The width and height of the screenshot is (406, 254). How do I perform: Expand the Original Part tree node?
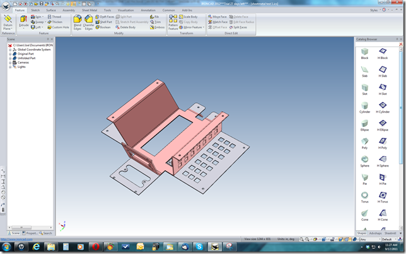click(x=10, y=54)
